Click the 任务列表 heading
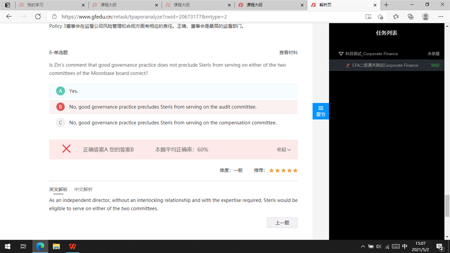The height and width of the screenshot is (253, 450). pos(387,33)
